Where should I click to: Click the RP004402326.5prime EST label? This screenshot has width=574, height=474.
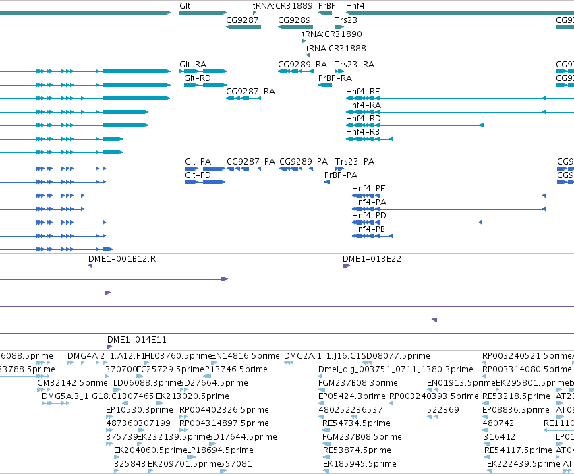[224, 409]
